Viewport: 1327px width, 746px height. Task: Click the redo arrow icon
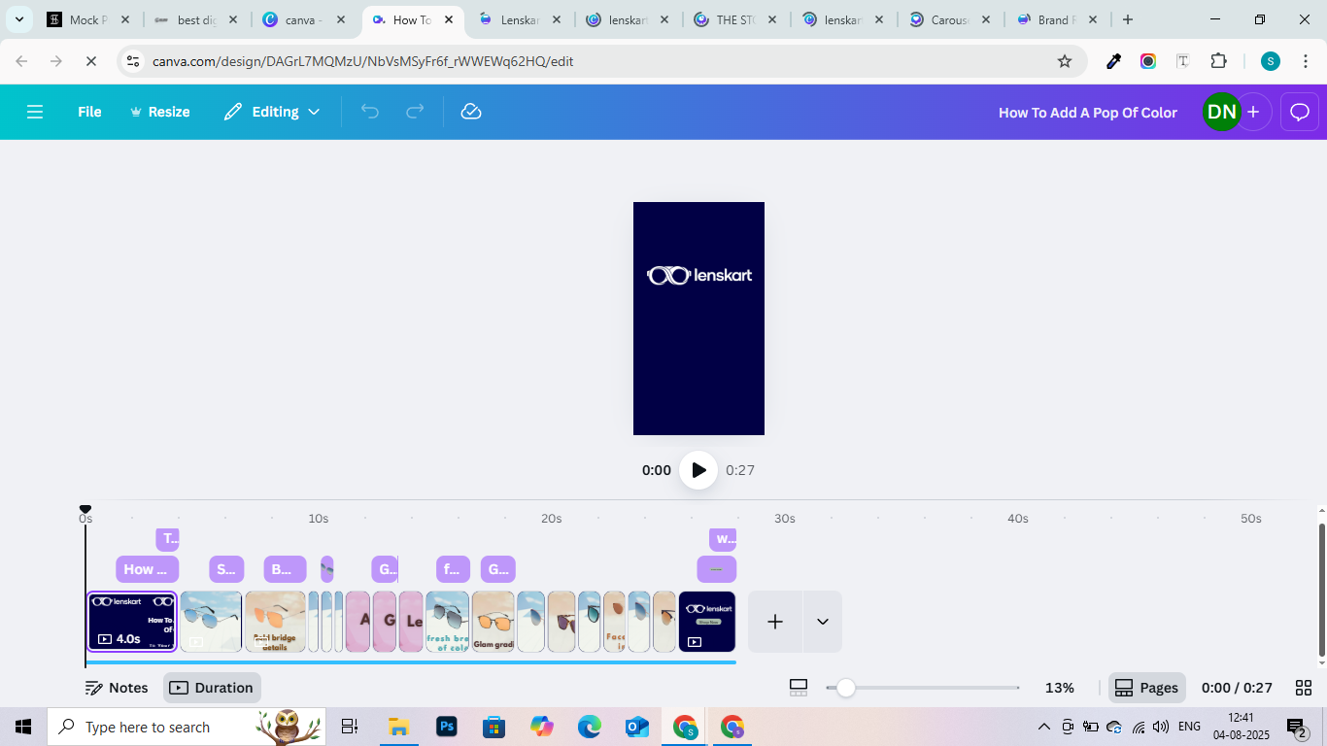[x=415, y=112]
